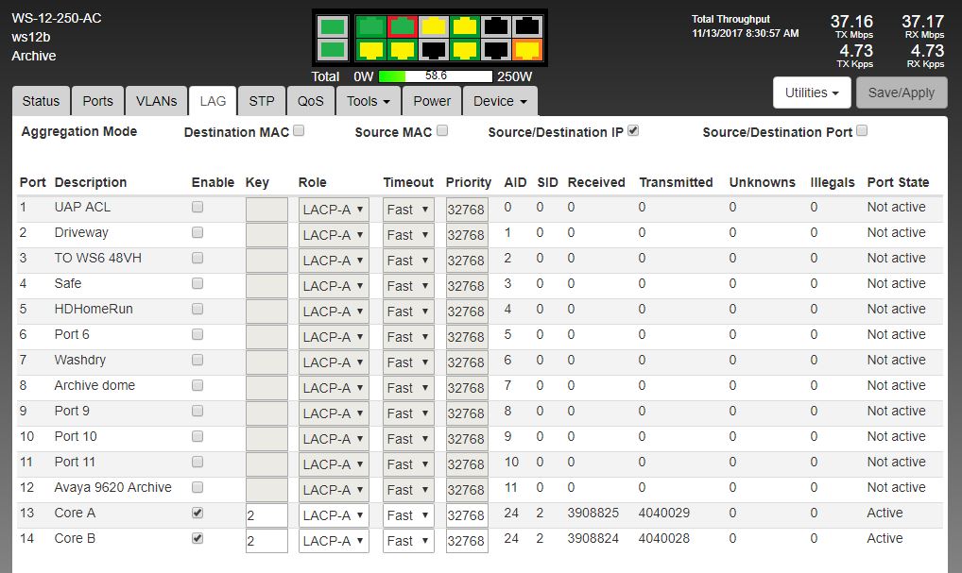Uncheck the Source/Destination IP checkbox

633,131
